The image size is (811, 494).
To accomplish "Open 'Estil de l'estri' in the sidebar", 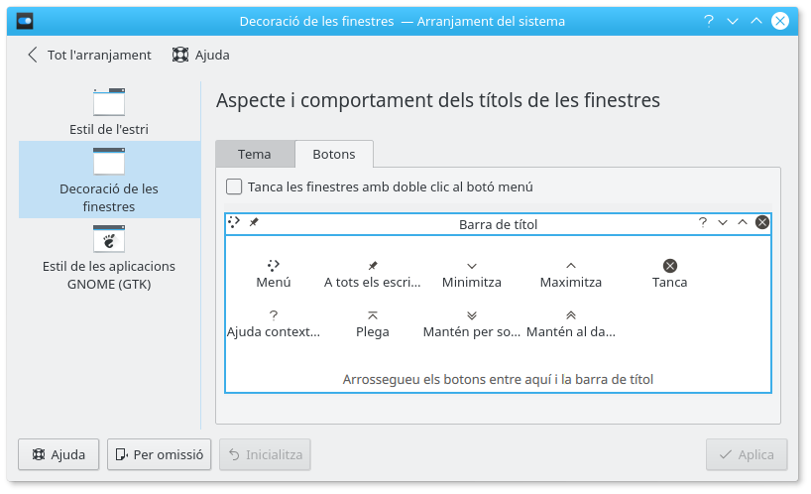I will (109, 111).
